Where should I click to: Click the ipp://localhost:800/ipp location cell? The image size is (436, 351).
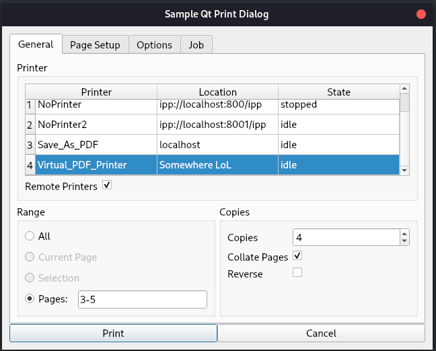point(218,106)
